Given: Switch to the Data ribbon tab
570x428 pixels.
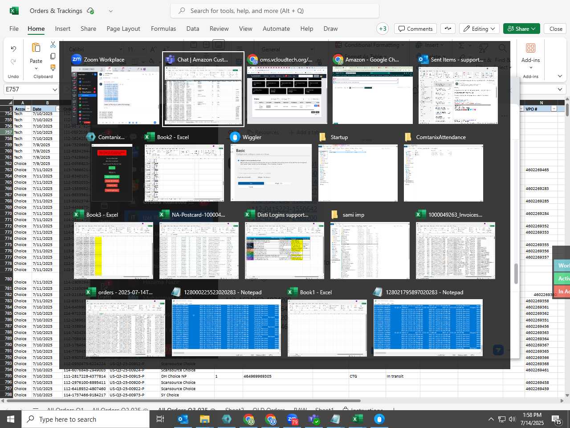Looking at the screenshot, I should click(193, 29).
